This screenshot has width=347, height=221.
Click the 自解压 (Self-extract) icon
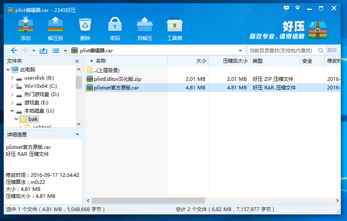tap(145, 26)
